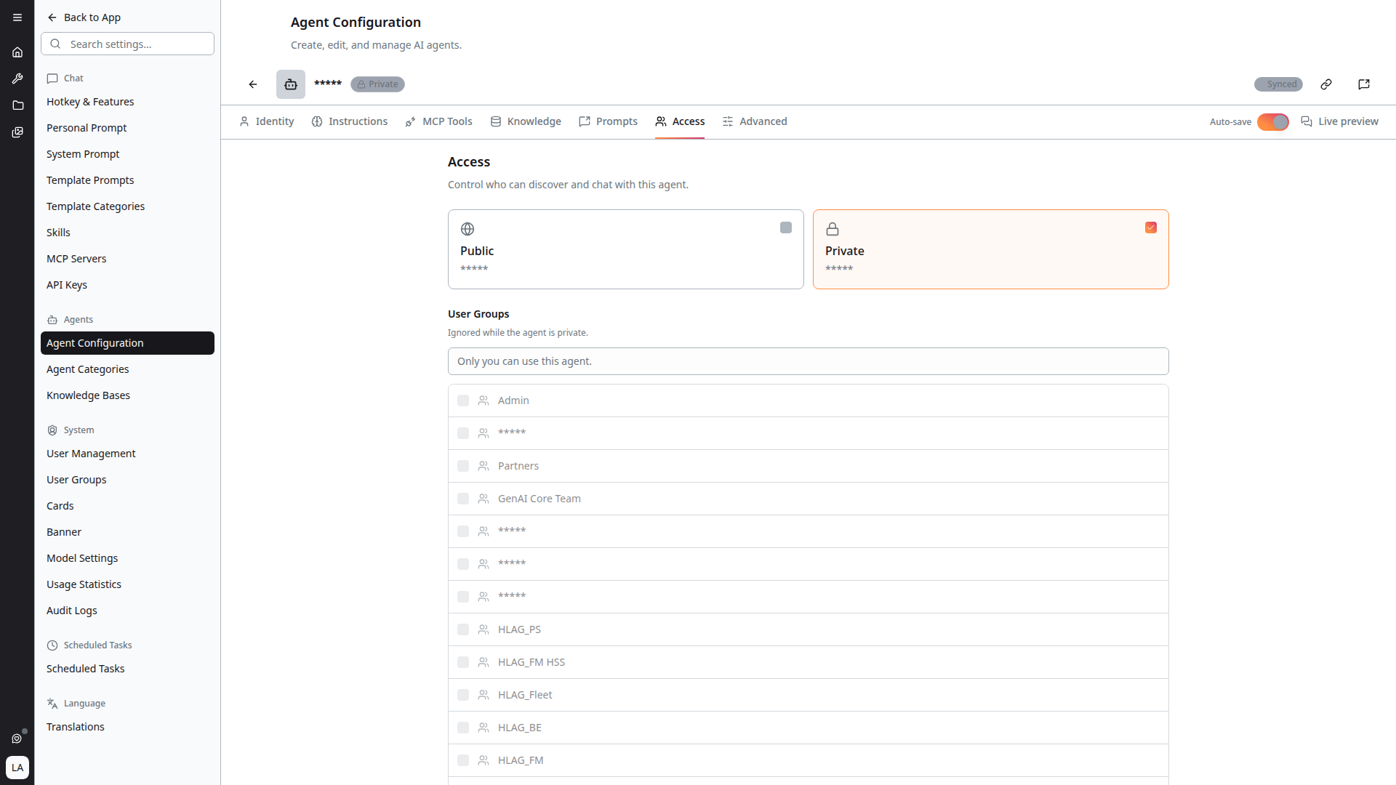Image resolution: width=1396 pixels, height=785 pixels.
Task: Click the 'Only you can use this agent' field
Action: 808,361
